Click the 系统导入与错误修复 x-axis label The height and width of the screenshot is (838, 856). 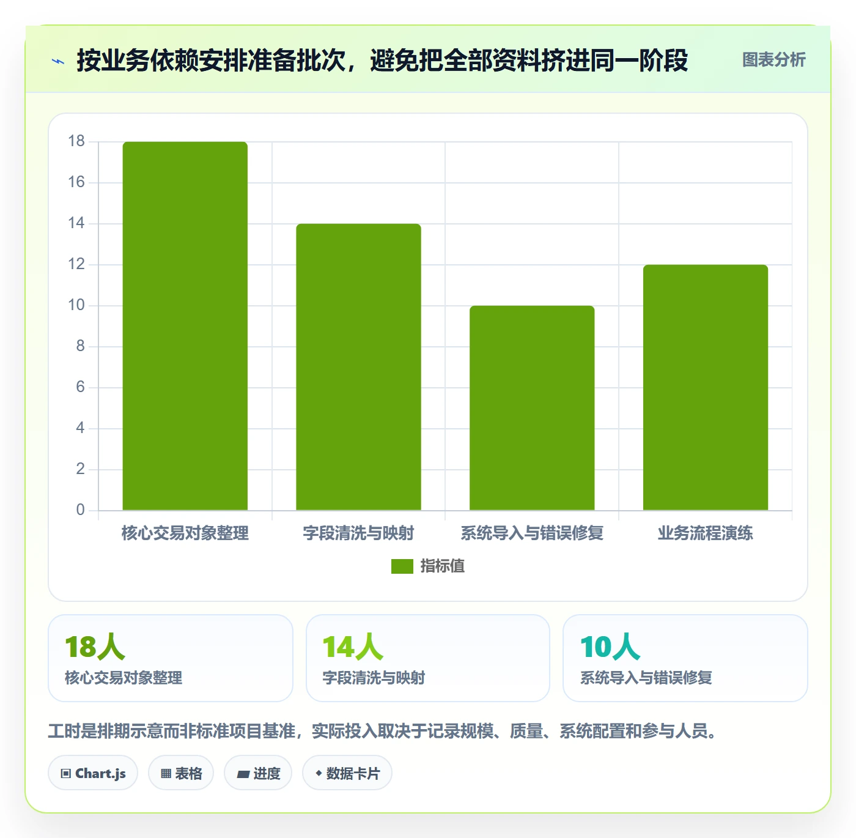point(532,533)
